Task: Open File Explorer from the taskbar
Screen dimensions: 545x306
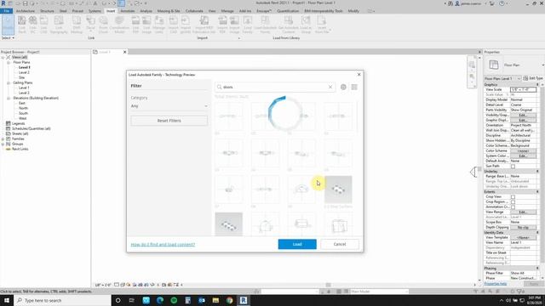Action: 215,300
